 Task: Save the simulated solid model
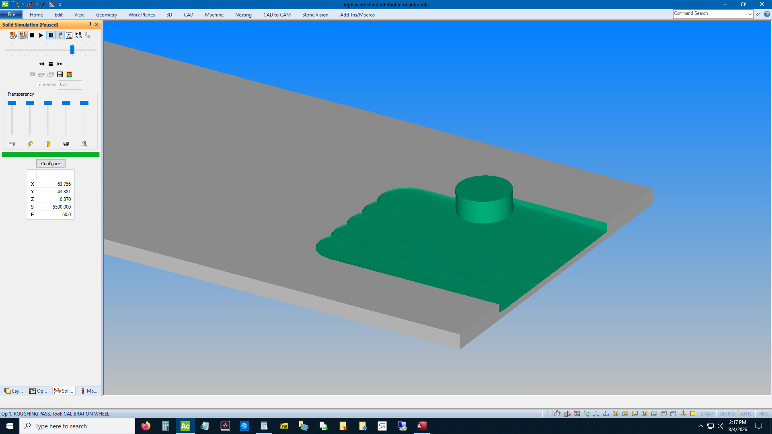click(x=60, y=74)
